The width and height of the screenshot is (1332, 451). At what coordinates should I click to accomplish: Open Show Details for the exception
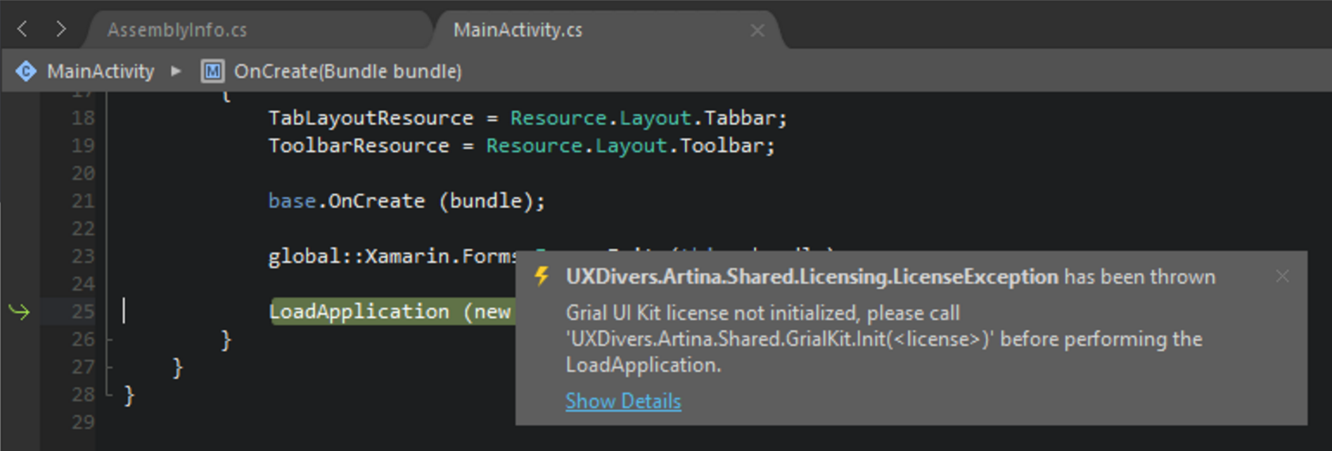622,401
